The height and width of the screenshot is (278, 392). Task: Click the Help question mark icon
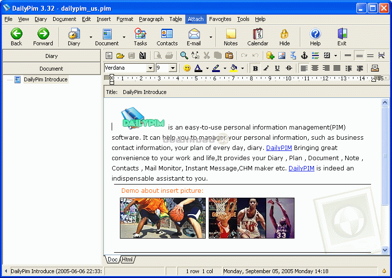315,34
